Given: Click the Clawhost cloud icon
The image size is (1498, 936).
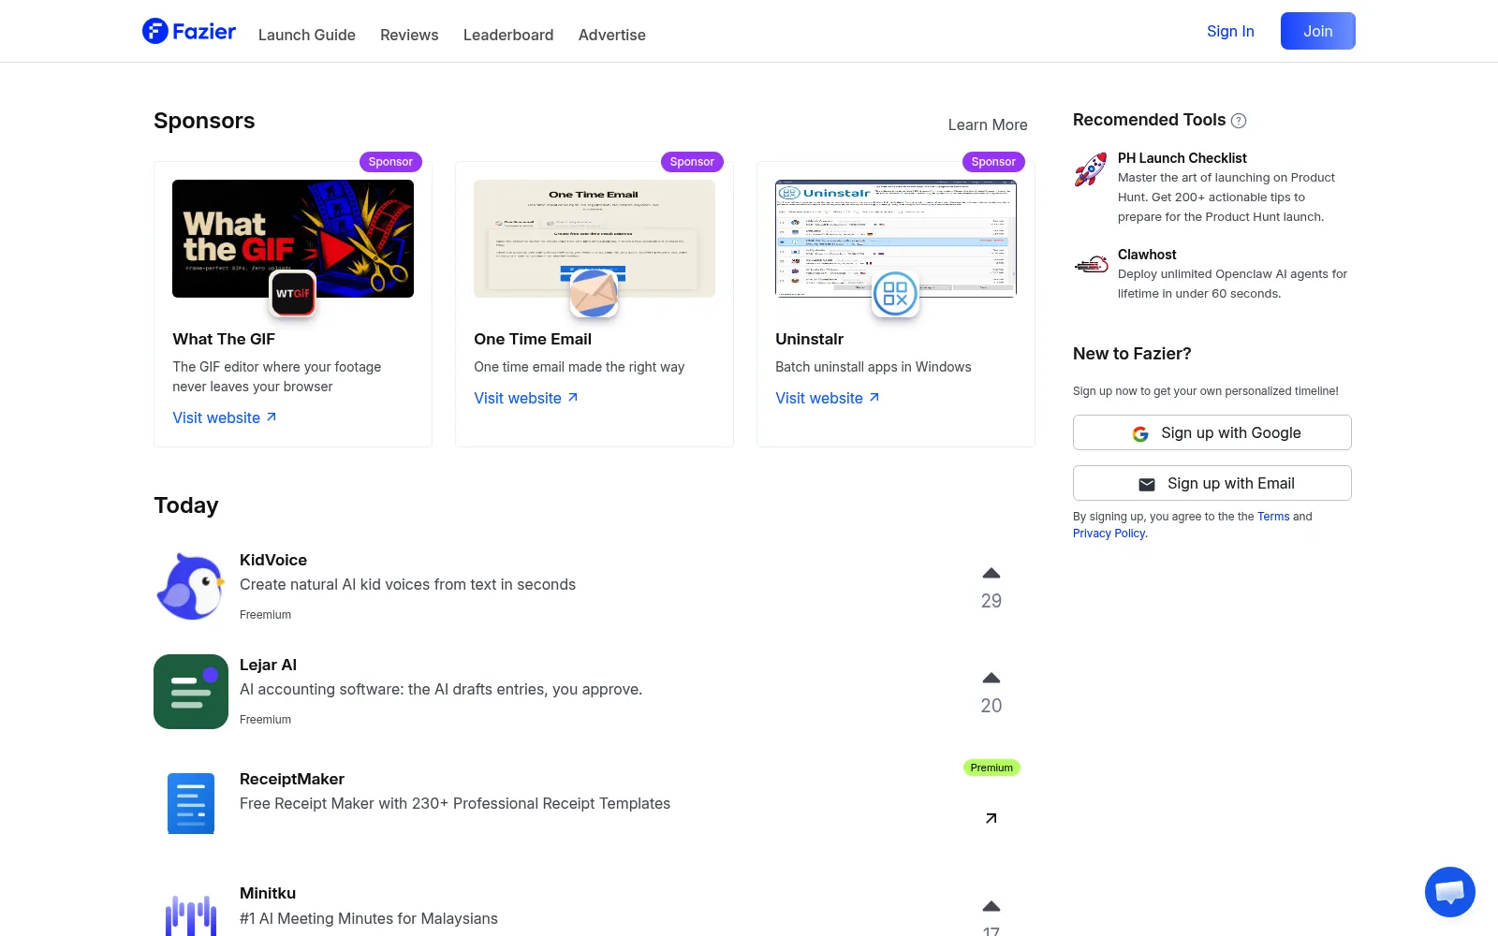Looking at the screenshot, I should 1091,266.
